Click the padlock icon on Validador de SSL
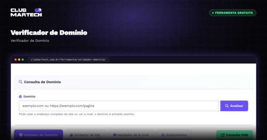 click(71, 135)
